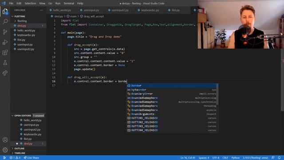
Task: Choose BUTTON4_RELEASED suggestion
Action: (171, 130)
